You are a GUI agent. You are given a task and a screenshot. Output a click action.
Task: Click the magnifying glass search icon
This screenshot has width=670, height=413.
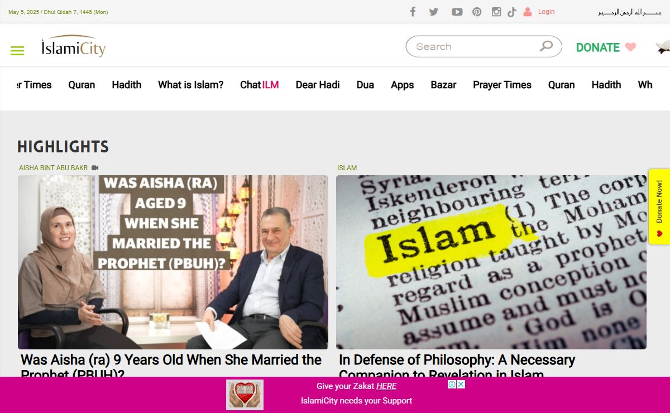tap(547, 46)
